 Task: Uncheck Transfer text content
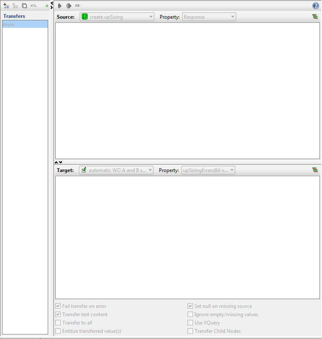[58, 314]
